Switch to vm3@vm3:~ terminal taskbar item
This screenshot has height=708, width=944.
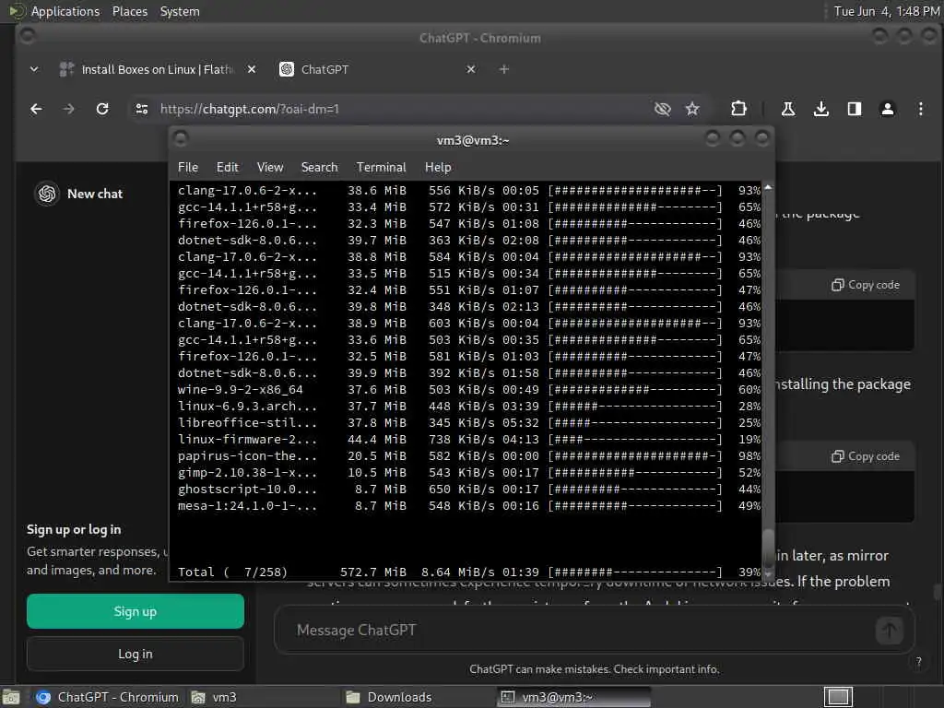(x=573, y=697)
